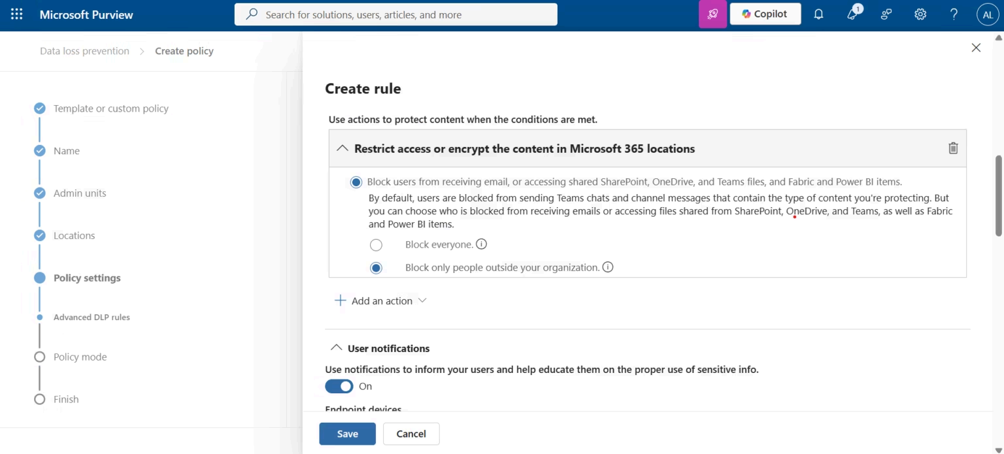The height and width of the screenshot is (454, 1004).
Task: Click the Create rule heading
Action: (x=363, y=88)
